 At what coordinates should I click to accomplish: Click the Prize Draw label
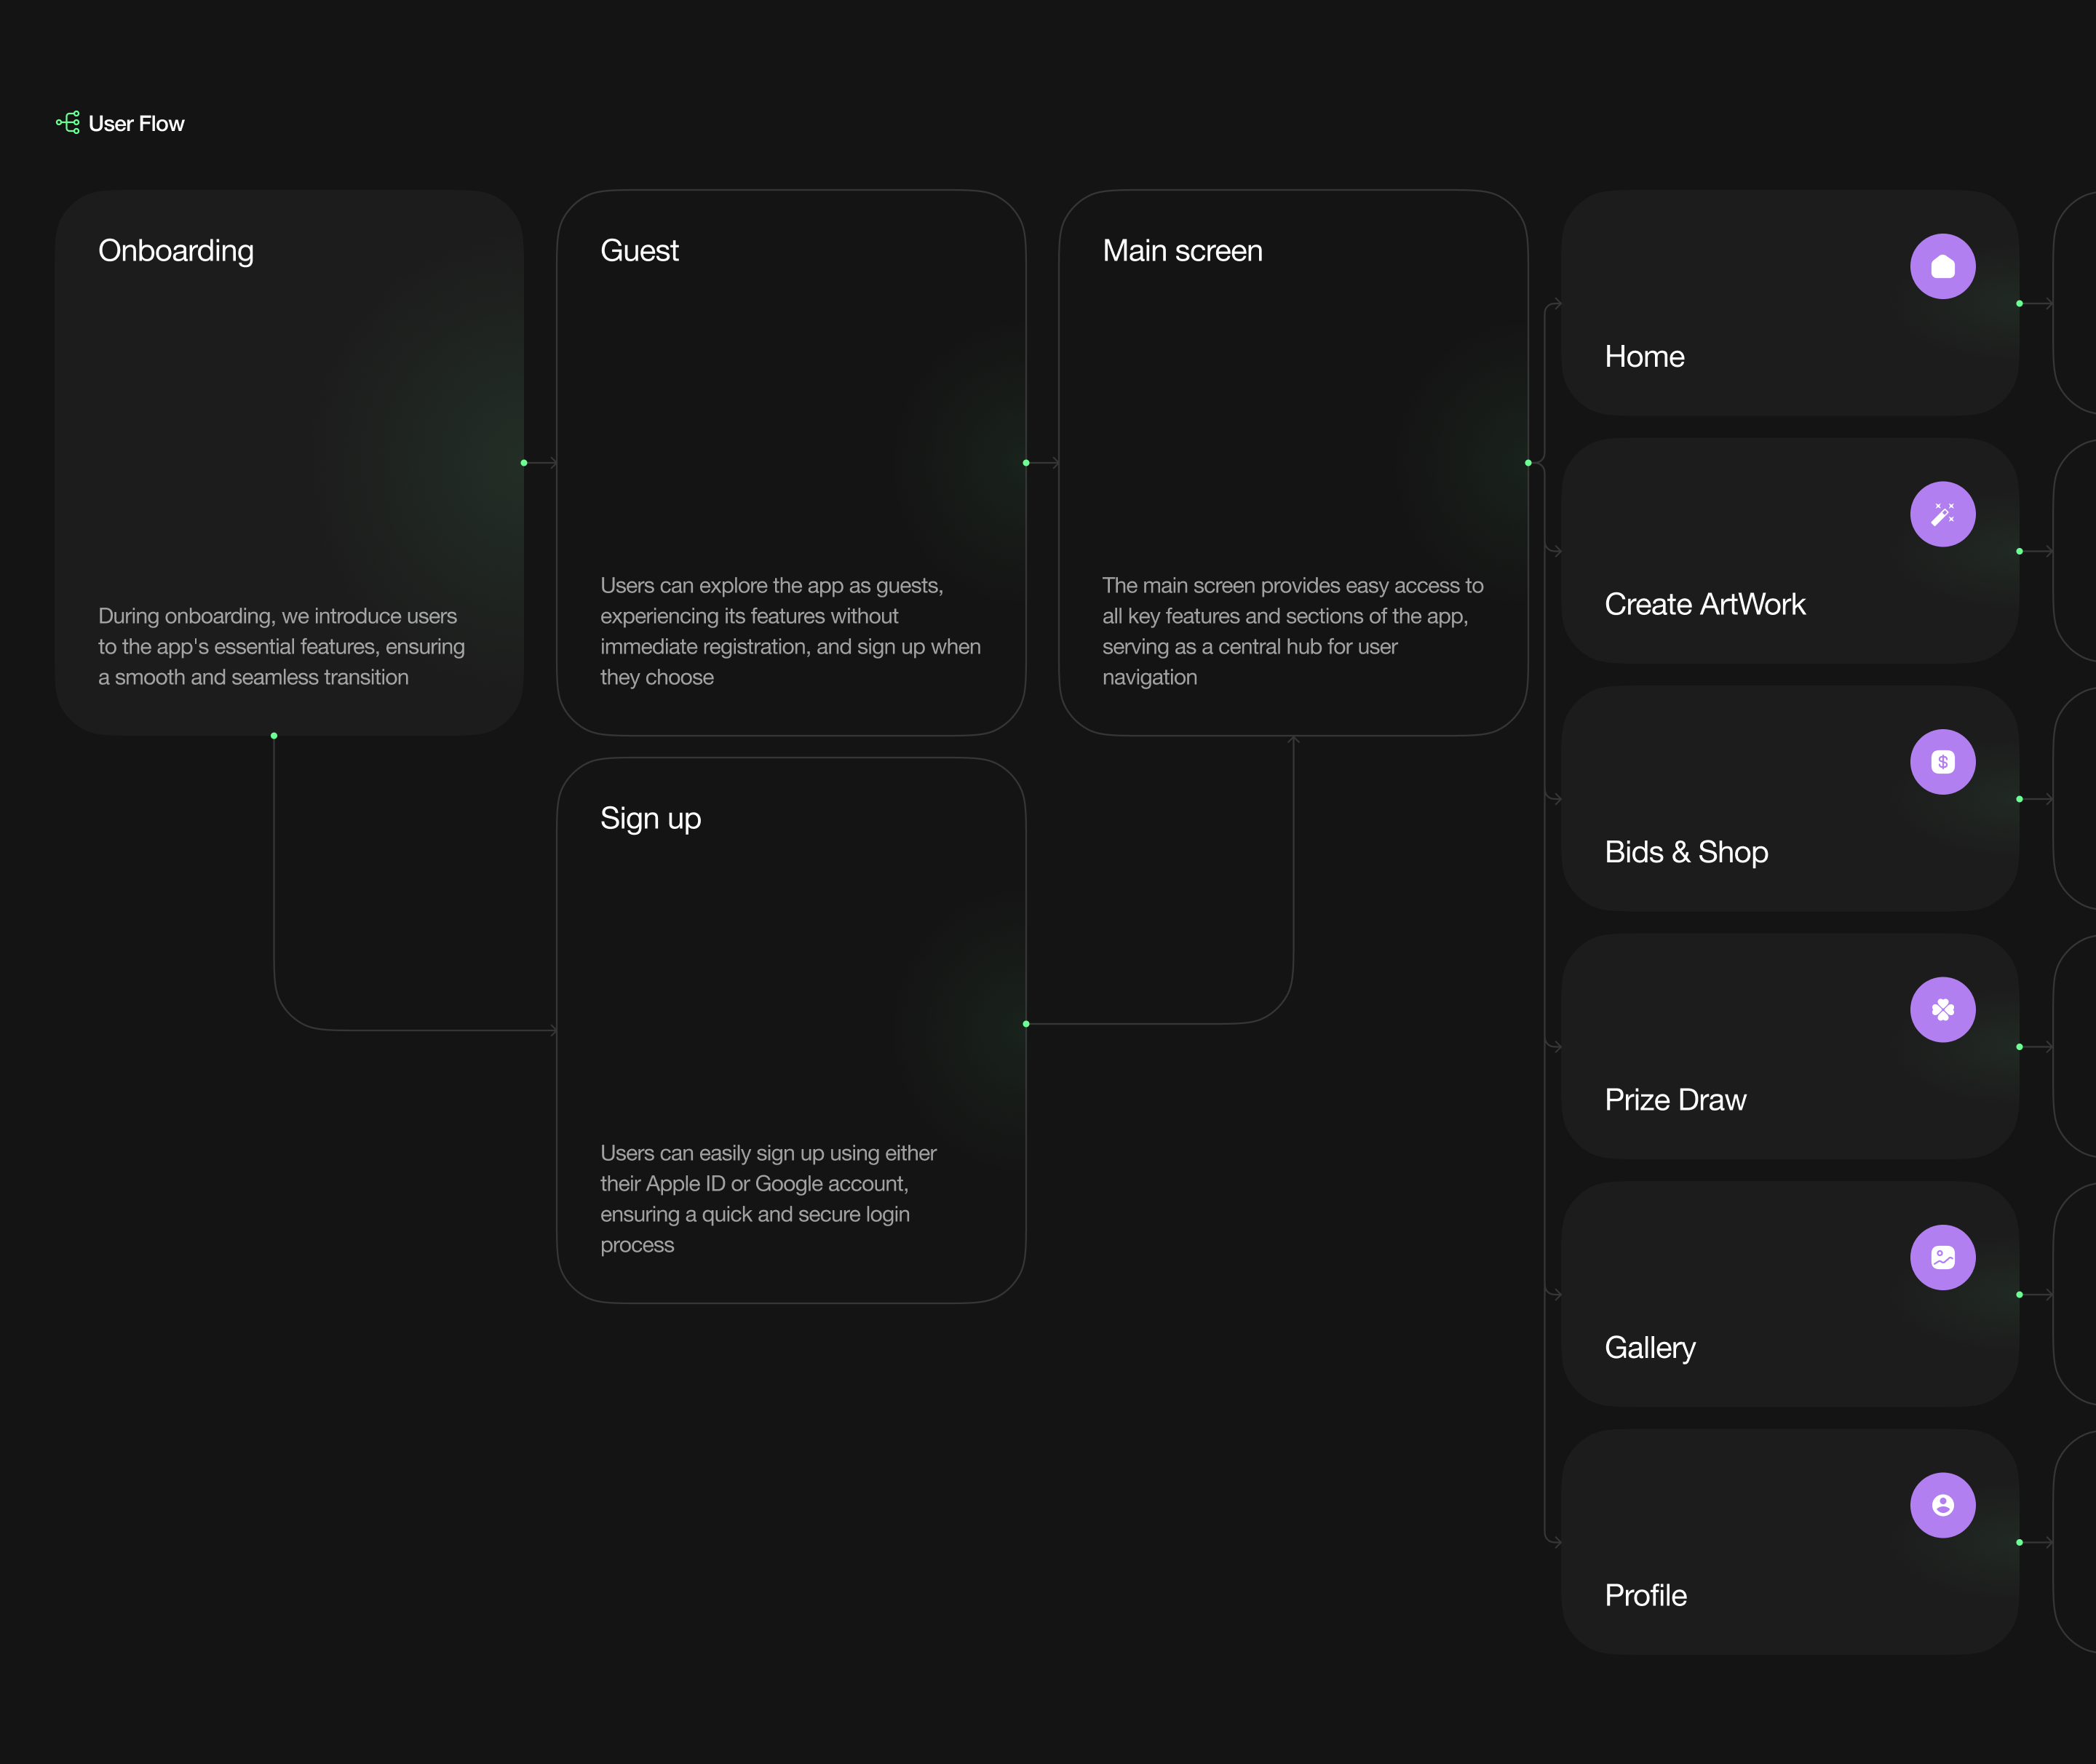1675,1100
